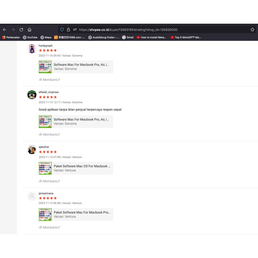Go back with the browser back arrow
The image size is (258, 258).
[5, 30]
